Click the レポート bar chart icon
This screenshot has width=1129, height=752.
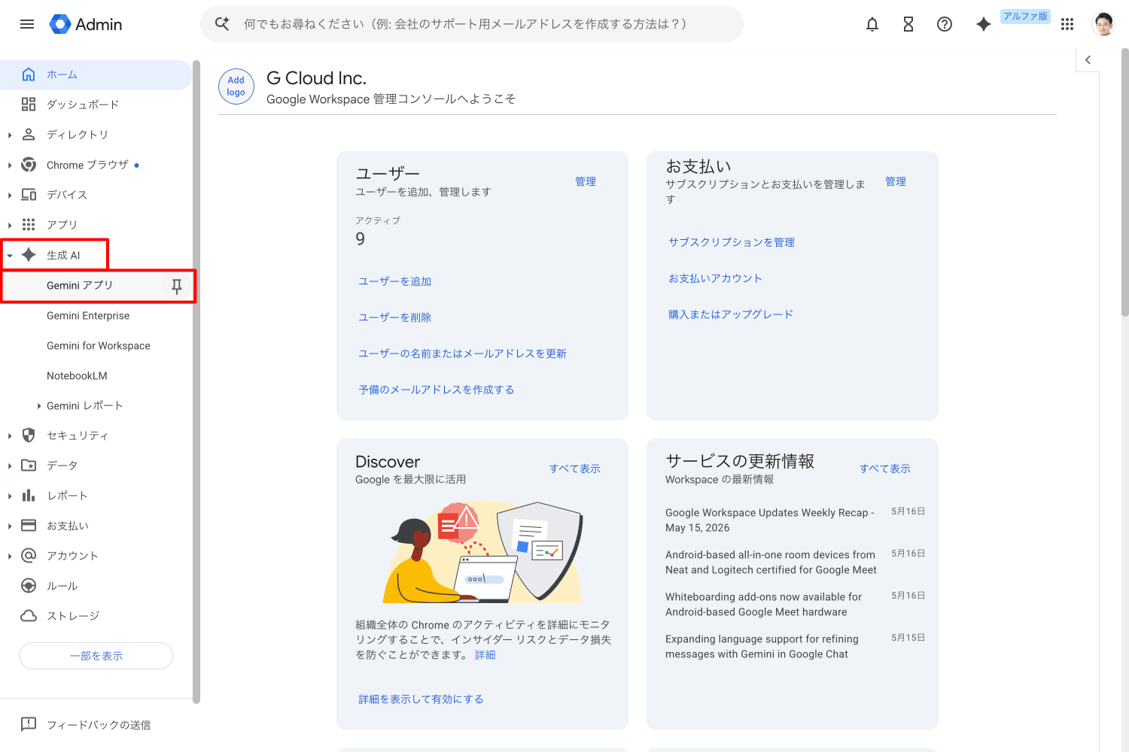click(29, 496)
